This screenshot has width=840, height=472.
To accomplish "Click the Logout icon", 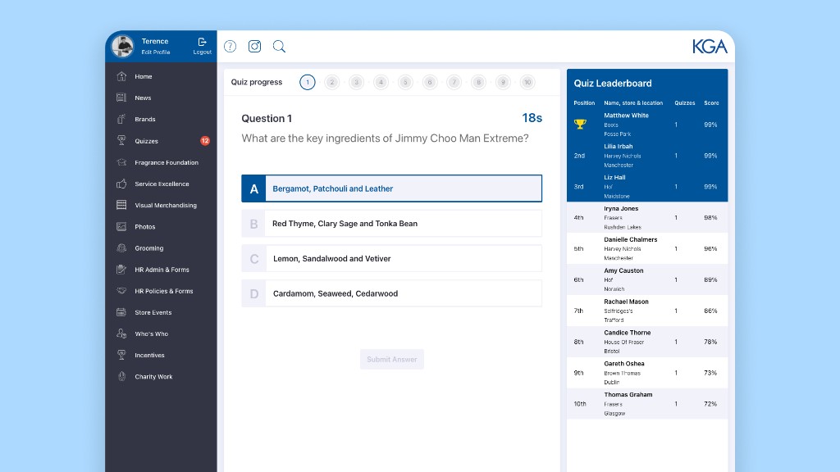I will pyautogui.click(x=202, y=42).
